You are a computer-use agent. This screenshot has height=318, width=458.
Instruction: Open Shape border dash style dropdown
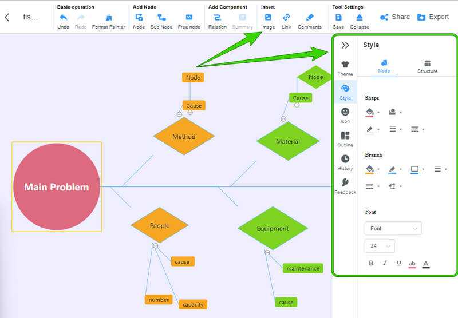[417, 129]
